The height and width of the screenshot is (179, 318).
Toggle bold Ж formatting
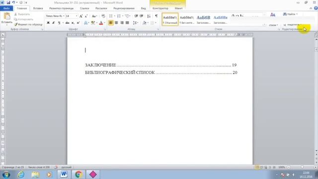[48, 23]
